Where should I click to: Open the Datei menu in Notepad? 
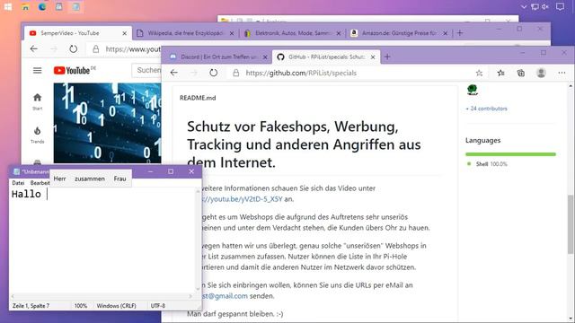pyautogui.click(x=18, y=183)
